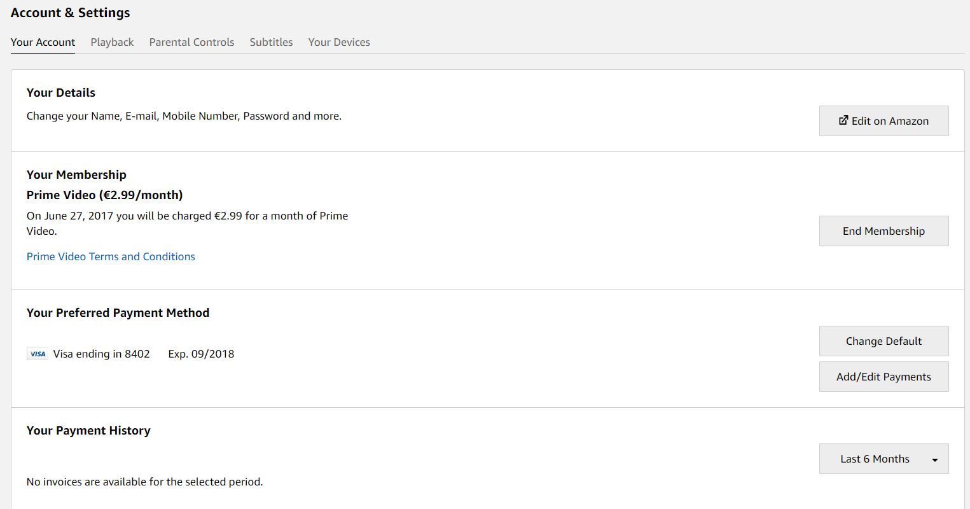The height and width of the screenshot is (509, 970).
Task: Open the Prime Video Terms and Conditions link
Action: (x=111, y=256)
